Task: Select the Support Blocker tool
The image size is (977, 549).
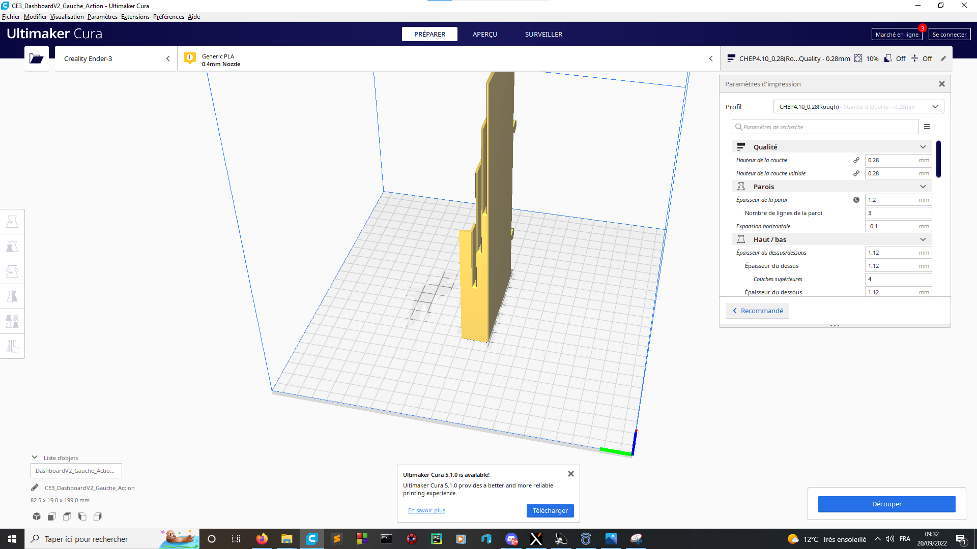Action: 12,346
